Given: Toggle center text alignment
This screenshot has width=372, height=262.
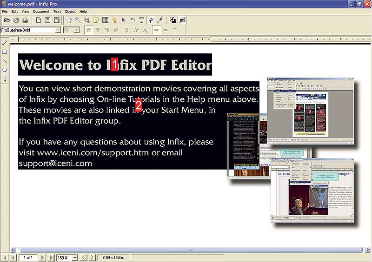Looking at the screenshot, I should [98, 30].
